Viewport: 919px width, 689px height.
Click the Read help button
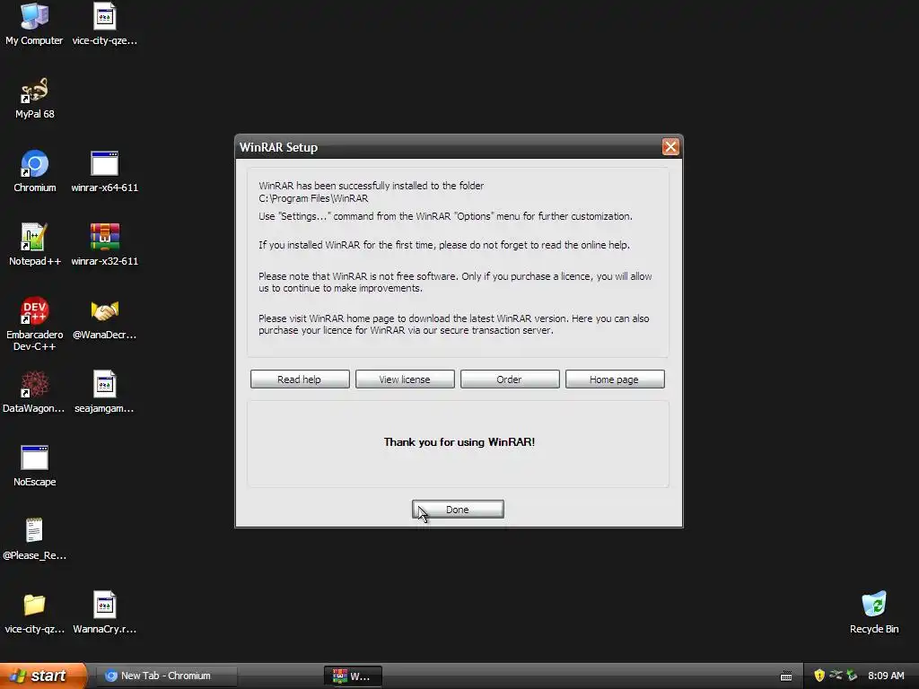pyautogui.click(x=300, y=379)
